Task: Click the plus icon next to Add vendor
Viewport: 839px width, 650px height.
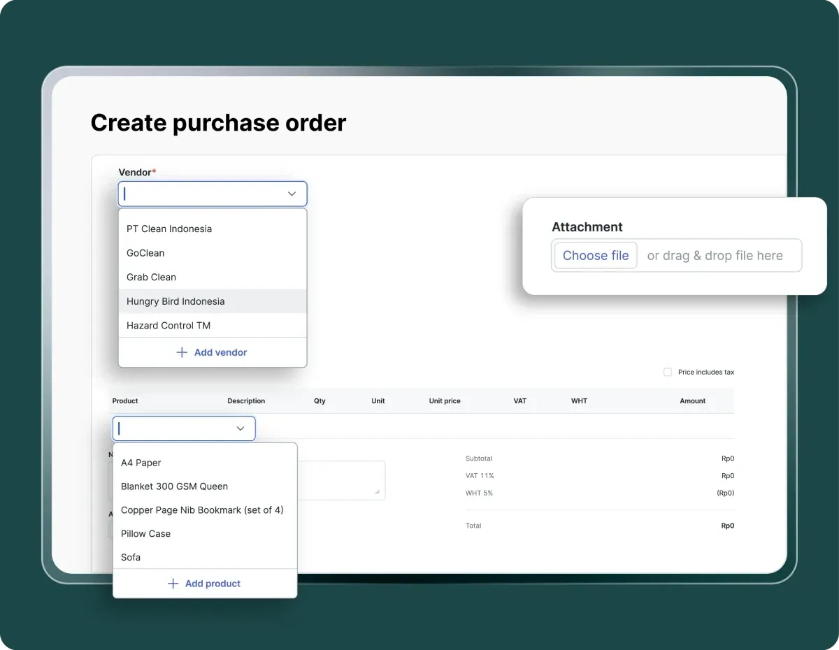Action: click(x=182, y=352)
